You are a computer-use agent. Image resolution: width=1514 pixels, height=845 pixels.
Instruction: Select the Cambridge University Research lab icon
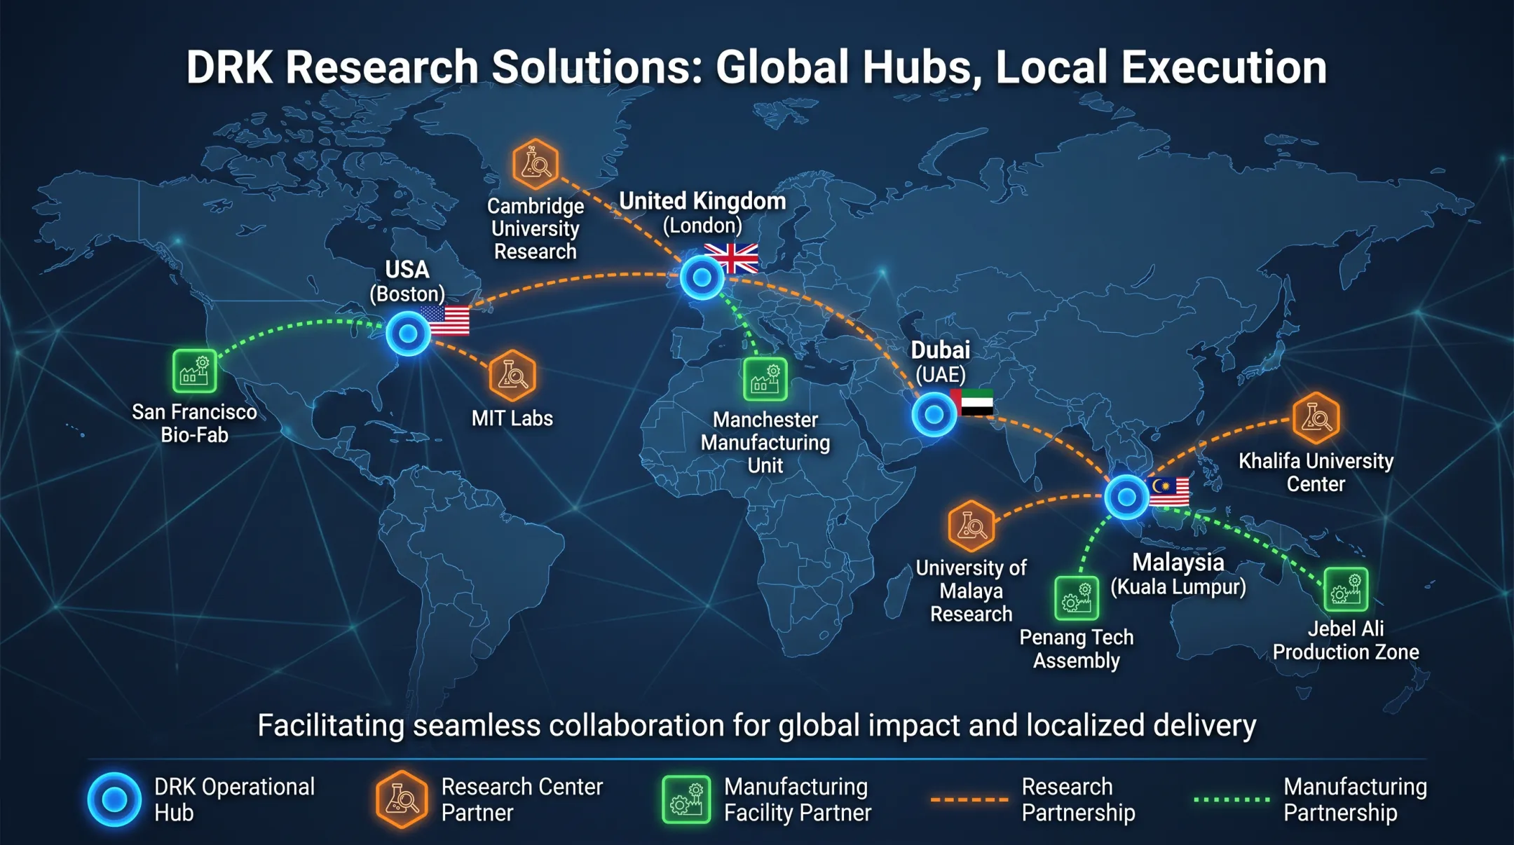(536, 165)
